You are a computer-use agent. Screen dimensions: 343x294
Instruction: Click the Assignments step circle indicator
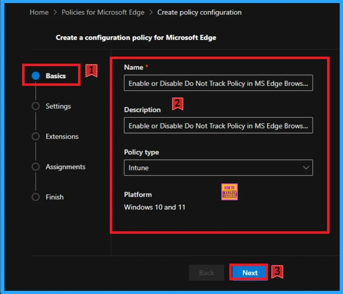pyautogui.click(x=36, y=167)
